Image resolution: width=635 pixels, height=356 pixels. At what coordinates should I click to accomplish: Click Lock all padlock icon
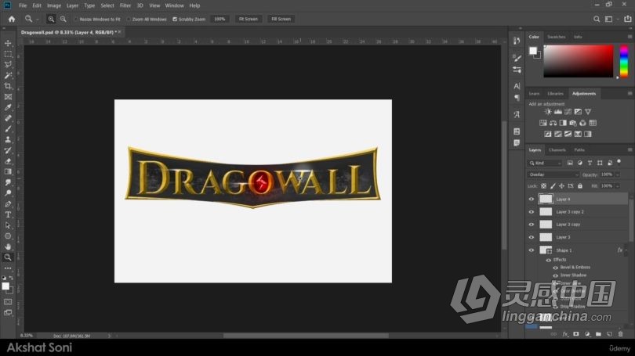[580, 186]
